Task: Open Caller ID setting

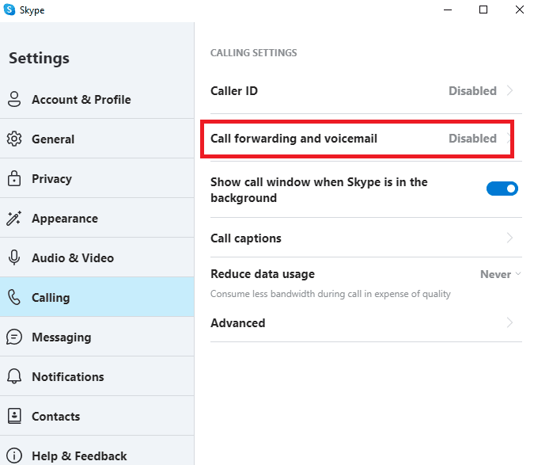Action: point(366,90)
